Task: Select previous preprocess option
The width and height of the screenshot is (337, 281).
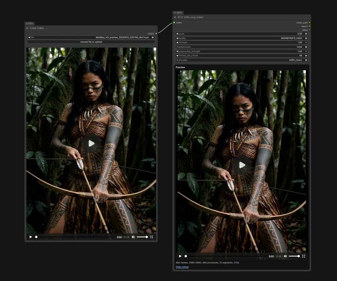Action: click(177, 47)
